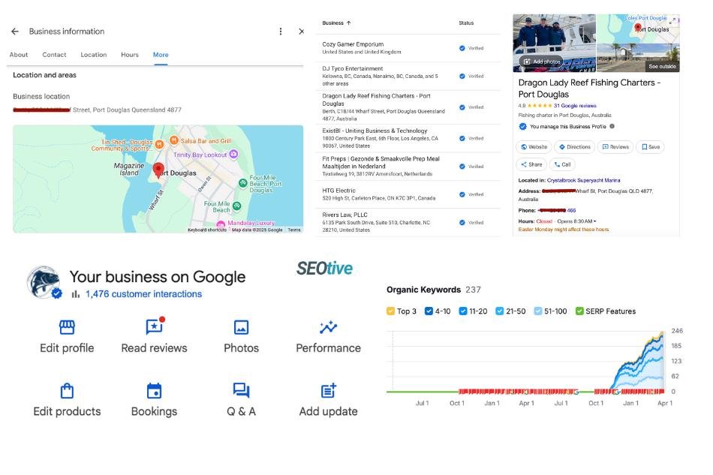Open Dragon Lady Reef Fishing Charters row
This screenshot has height=475, width=713.
pyautogui.click(x=408, y=107)
